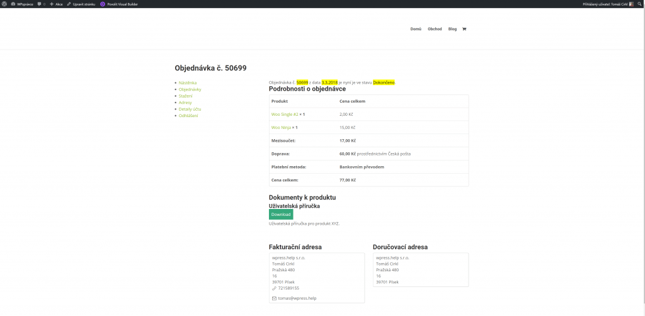Click the Doprava 60,00 Kč value

[348, 154]
